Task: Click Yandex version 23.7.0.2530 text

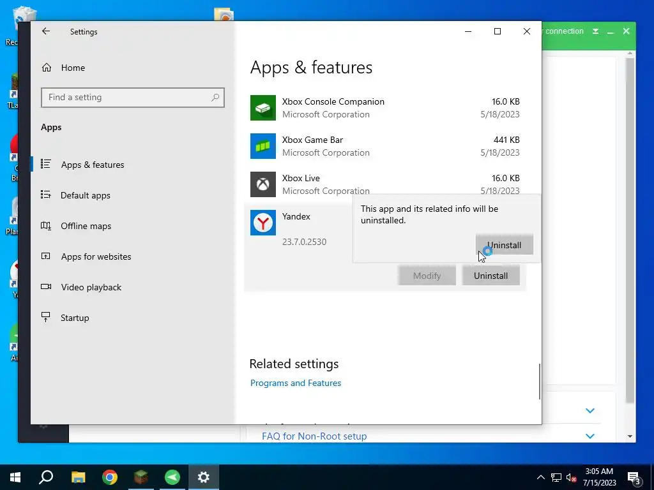Action: [x=304, y=242]
